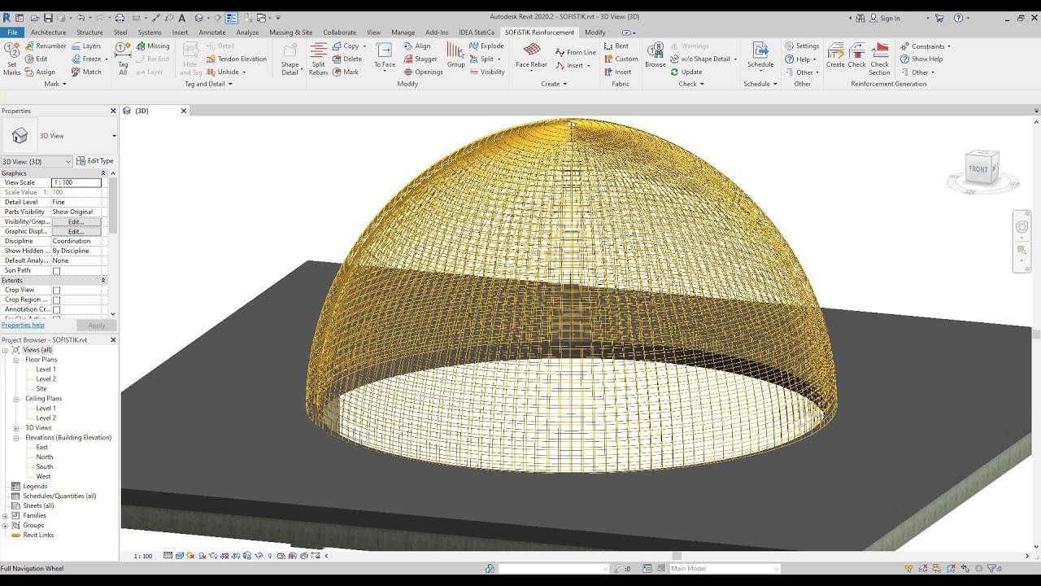Open the Architecture ribbon tab
The width and height of the screenshot is (1041, 586).
tap(48, 32)
